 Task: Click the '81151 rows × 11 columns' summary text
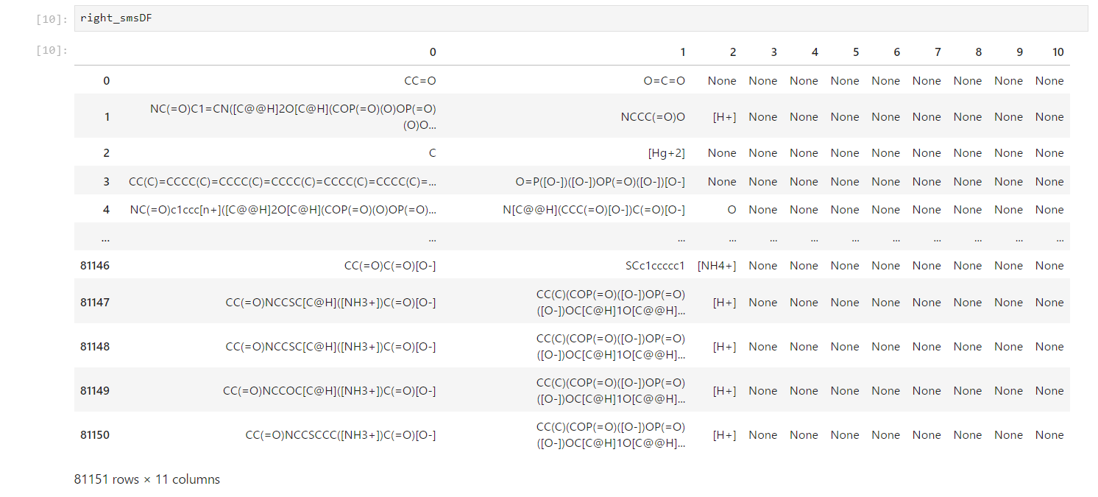point(147,479)
